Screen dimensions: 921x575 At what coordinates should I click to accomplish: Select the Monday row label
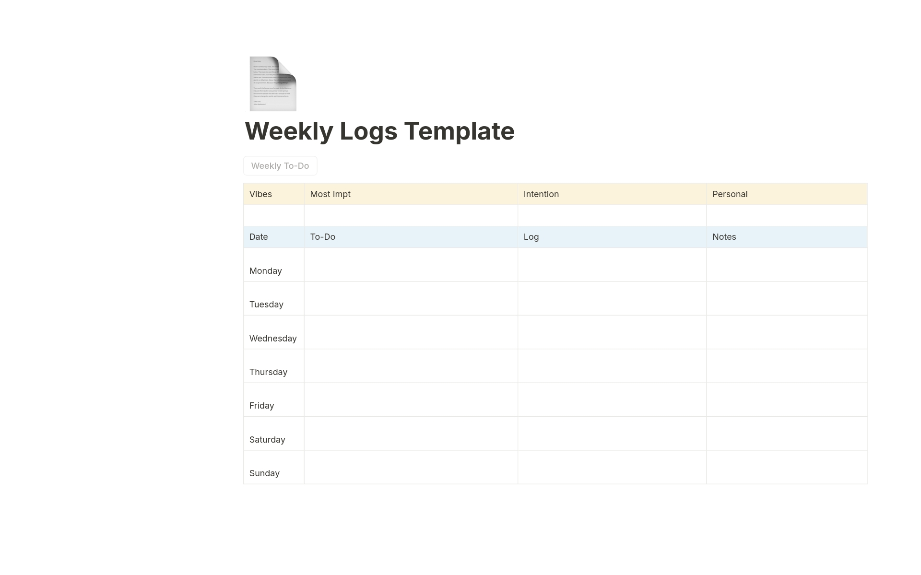[x=265, y=270]
